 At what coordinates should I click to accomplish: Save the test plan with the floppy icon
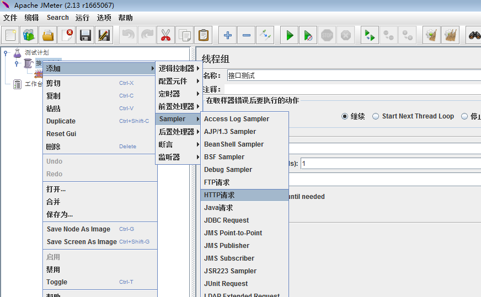tap(85, 35)
